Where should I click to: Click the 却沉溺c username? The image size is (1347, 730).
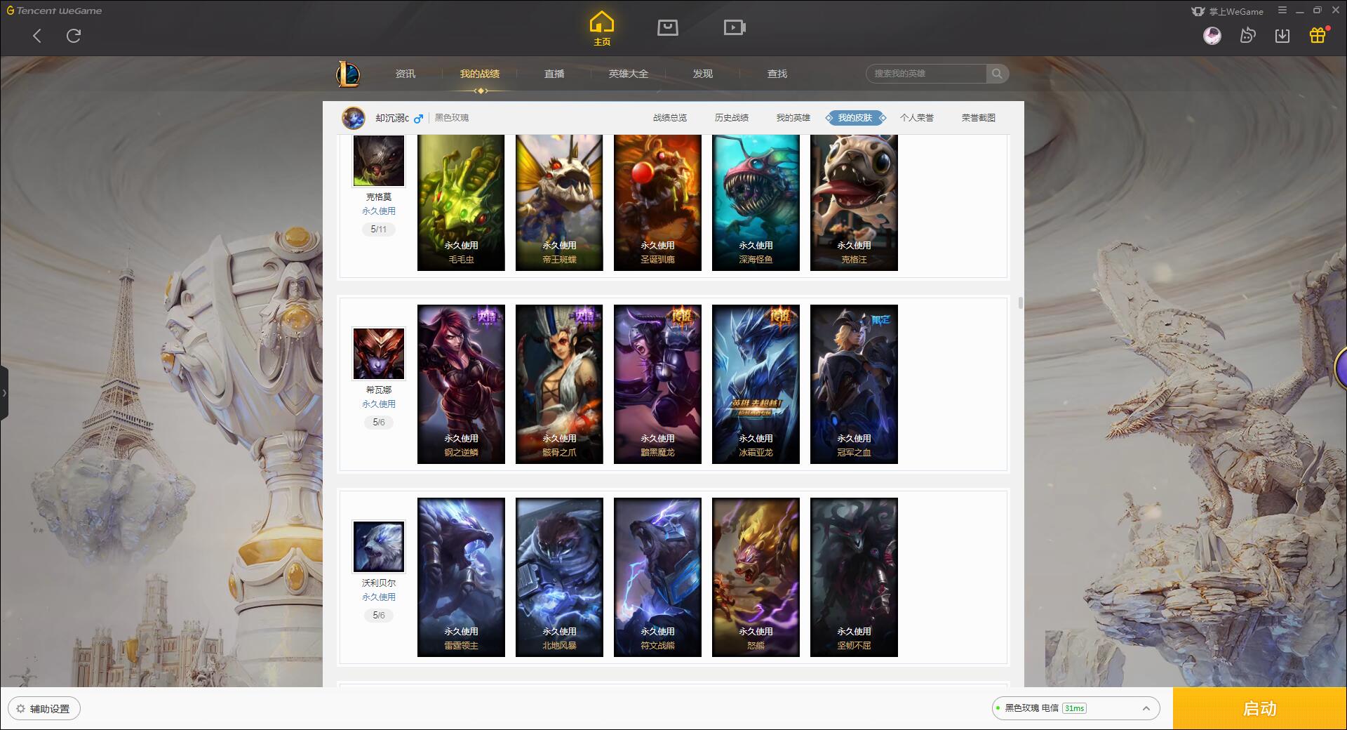392,118
